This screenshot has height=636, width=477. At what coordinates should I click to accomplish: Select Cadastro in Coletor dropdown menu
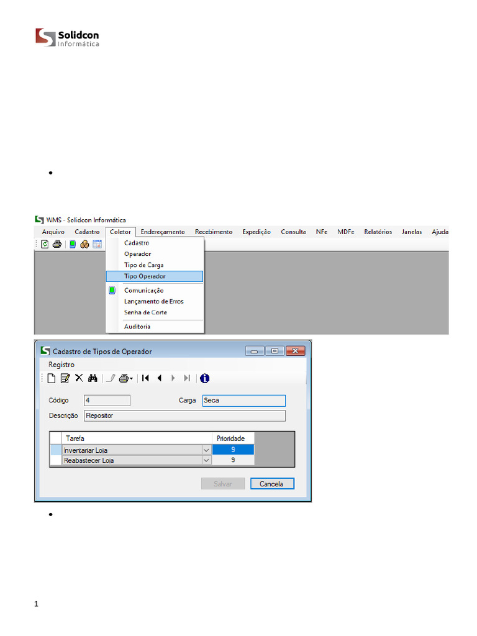pos(155,243)
